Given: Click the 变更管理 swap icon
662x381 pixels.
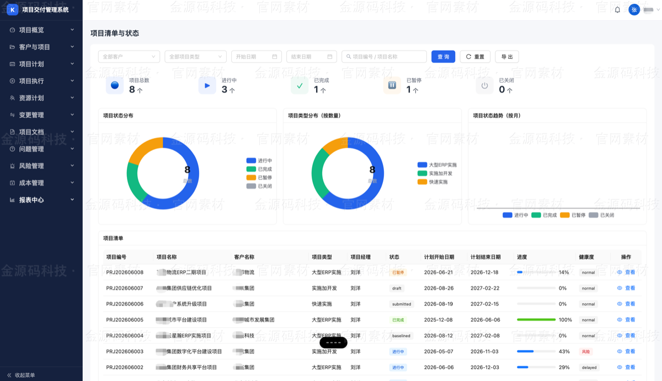Looking at the screenshot, I should tap(12, 115).
